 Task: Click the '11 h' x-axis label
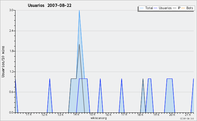click(x=29, y=114)
